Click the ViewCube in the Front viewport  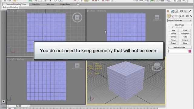[157, 18]
